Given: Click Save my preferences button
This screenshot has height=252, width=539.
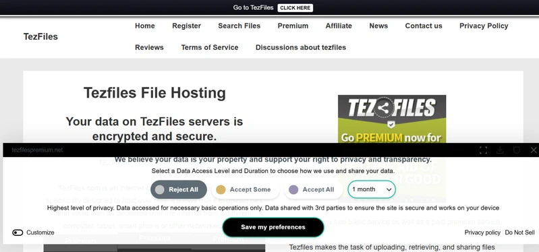Looking at the screenshot, I should click(273, 227).
